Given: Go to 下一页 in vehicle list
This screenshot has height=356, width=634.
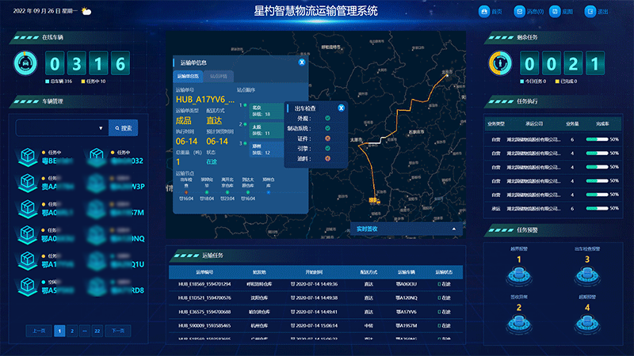Looking at the screenshot, I should pos(117,331).
